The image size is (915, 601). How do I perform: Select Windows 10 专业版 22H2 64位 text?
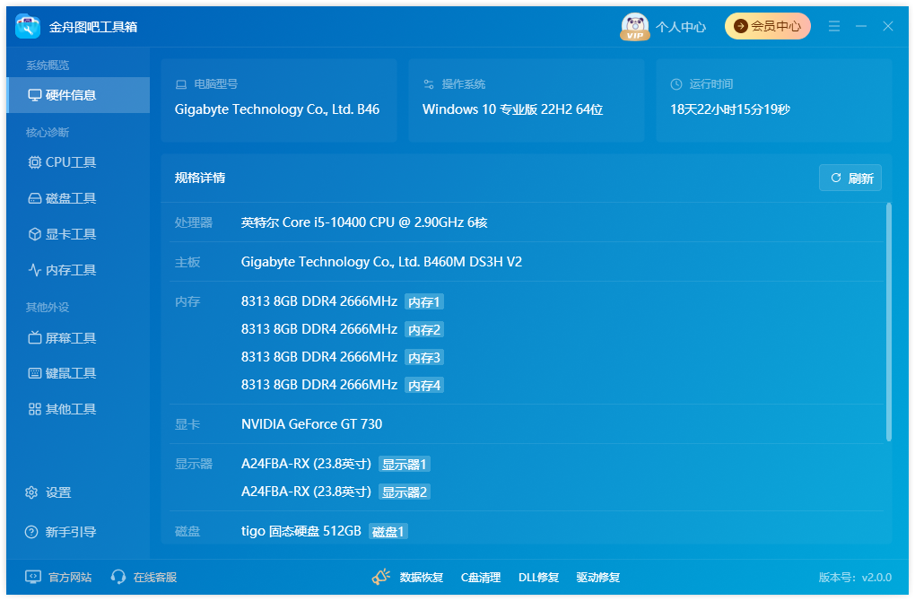pyautogui.click(x=512, y=109)
